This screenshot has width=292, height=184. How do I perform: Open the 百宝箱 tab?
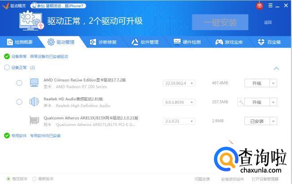[x=269, y=42]
